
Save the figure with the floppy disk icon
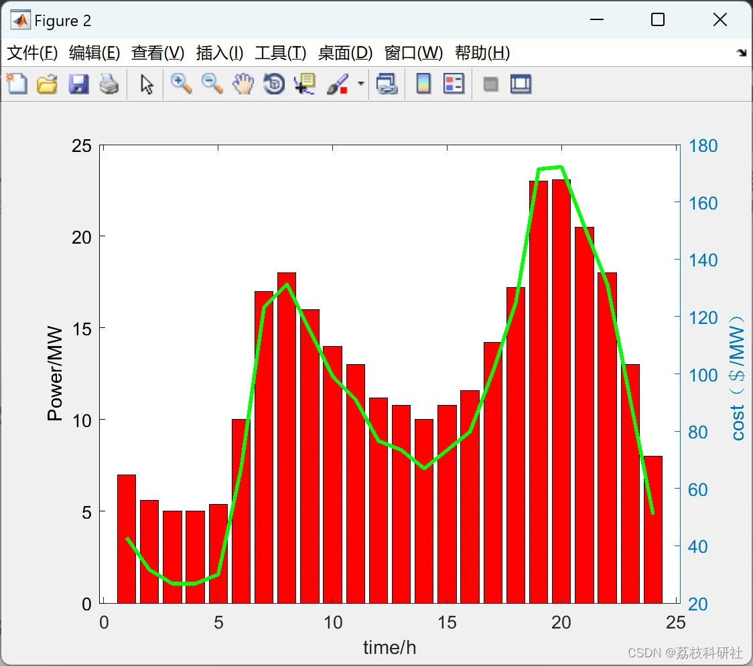[x=78, y=84]
